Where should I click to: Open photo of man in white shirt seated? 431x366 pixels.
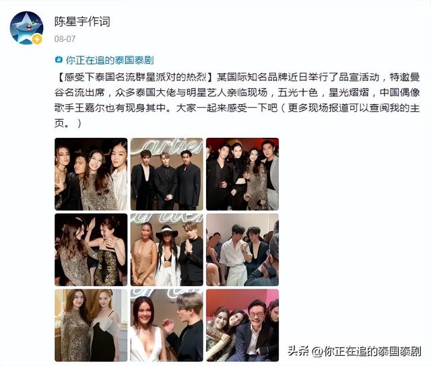pyautogui.click(x=242, y=250)
